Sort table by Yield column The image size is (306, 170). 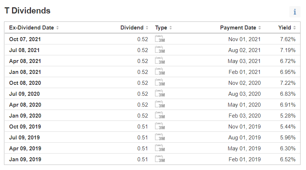coord(287,28)
